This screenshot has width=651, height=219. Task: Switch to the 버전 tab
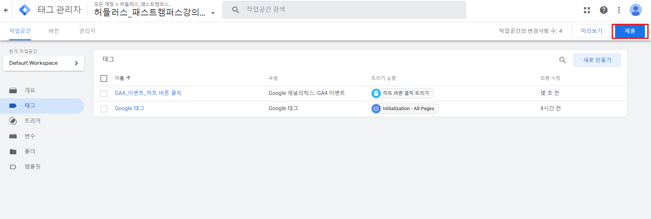54,31
